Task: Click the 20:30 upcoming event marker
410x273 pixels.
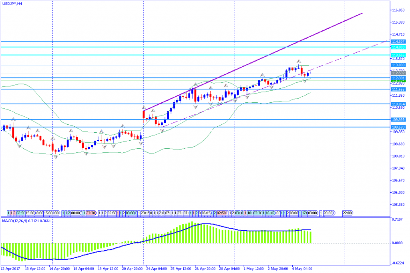Action: pos(329,213)
